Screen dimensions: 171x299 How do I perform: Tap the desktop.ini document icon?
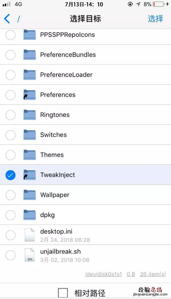[x=29, y=235]
